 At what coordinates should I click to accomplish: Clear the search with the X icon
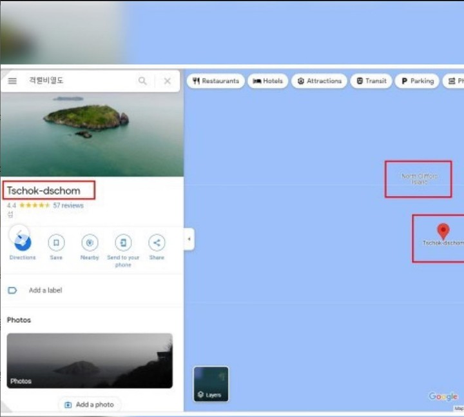[167, 81]
